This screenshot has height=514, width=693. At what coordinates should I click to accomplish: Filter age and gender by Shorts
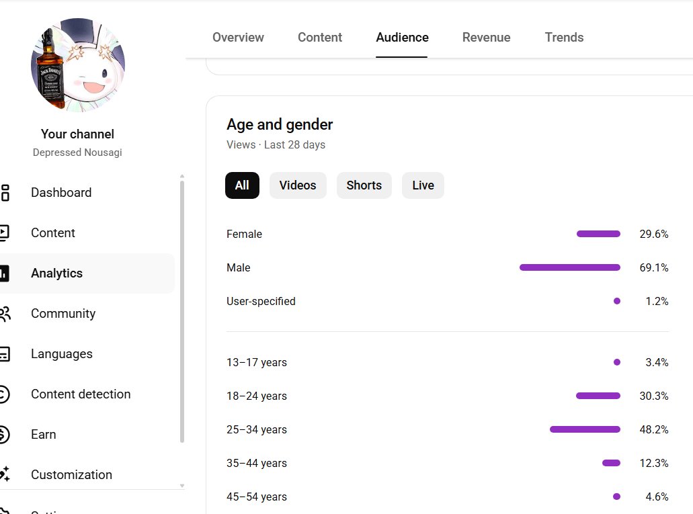(364, 185)
